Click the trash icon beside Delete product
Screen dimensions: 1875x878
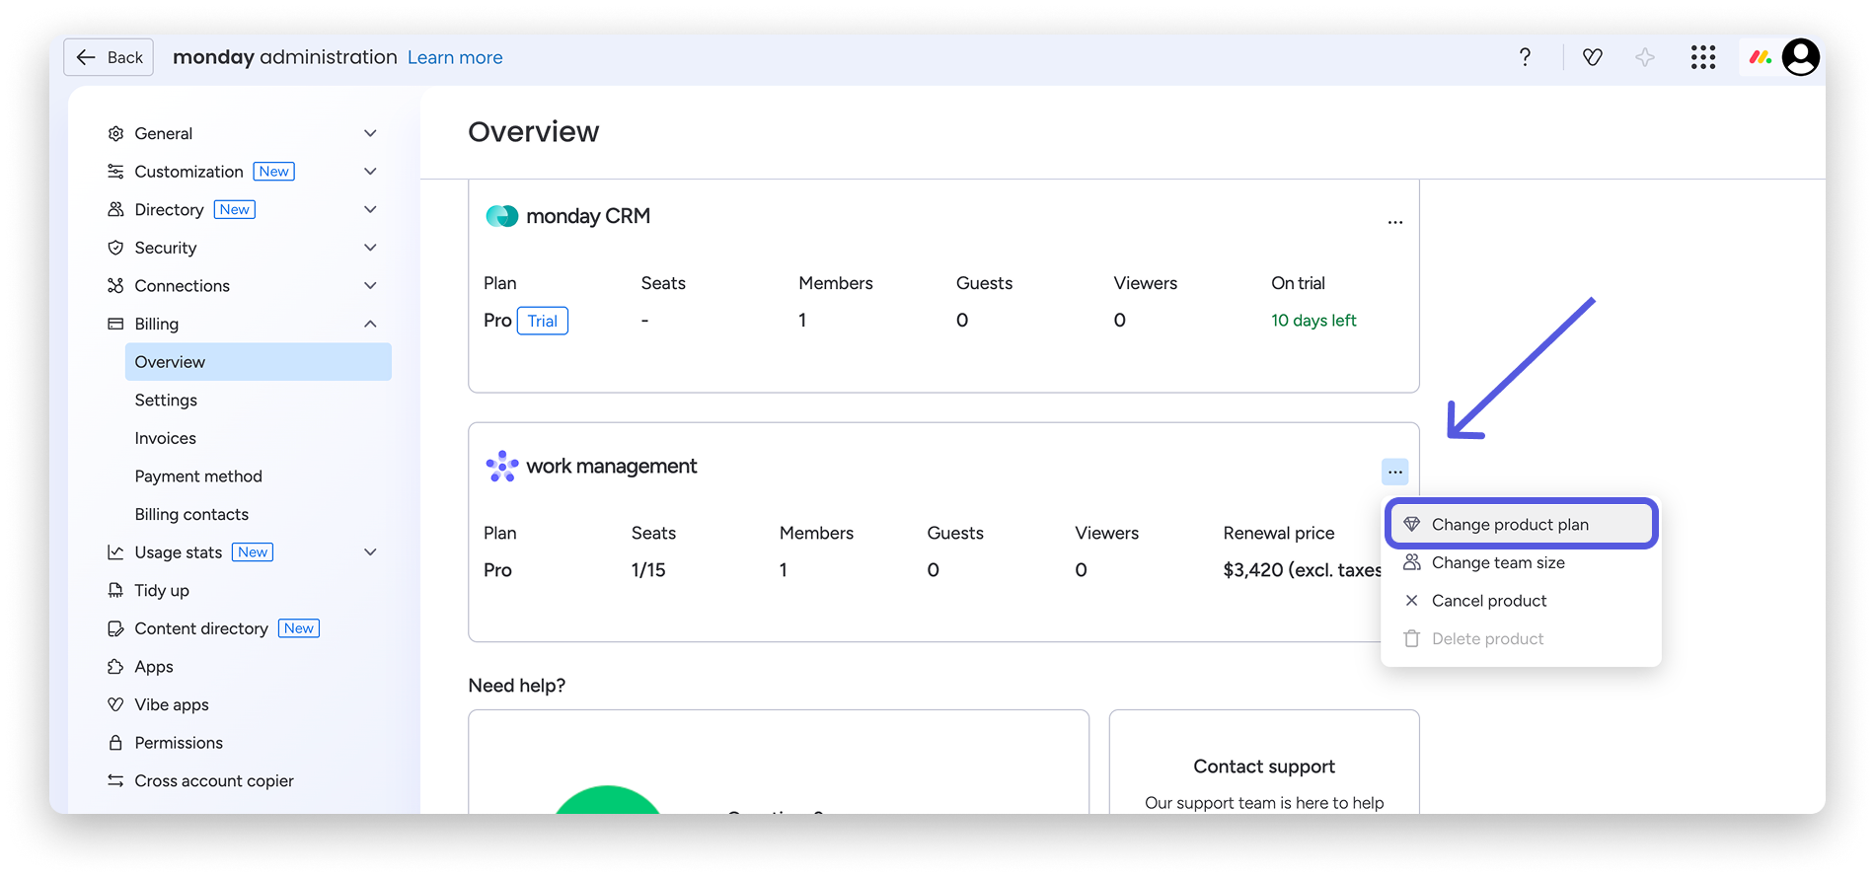[1411, 638]
